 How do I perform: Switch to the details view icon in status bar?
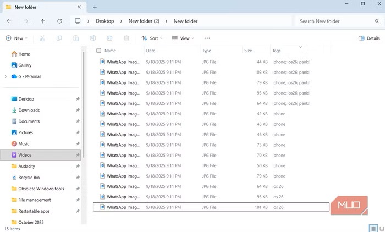373,228
